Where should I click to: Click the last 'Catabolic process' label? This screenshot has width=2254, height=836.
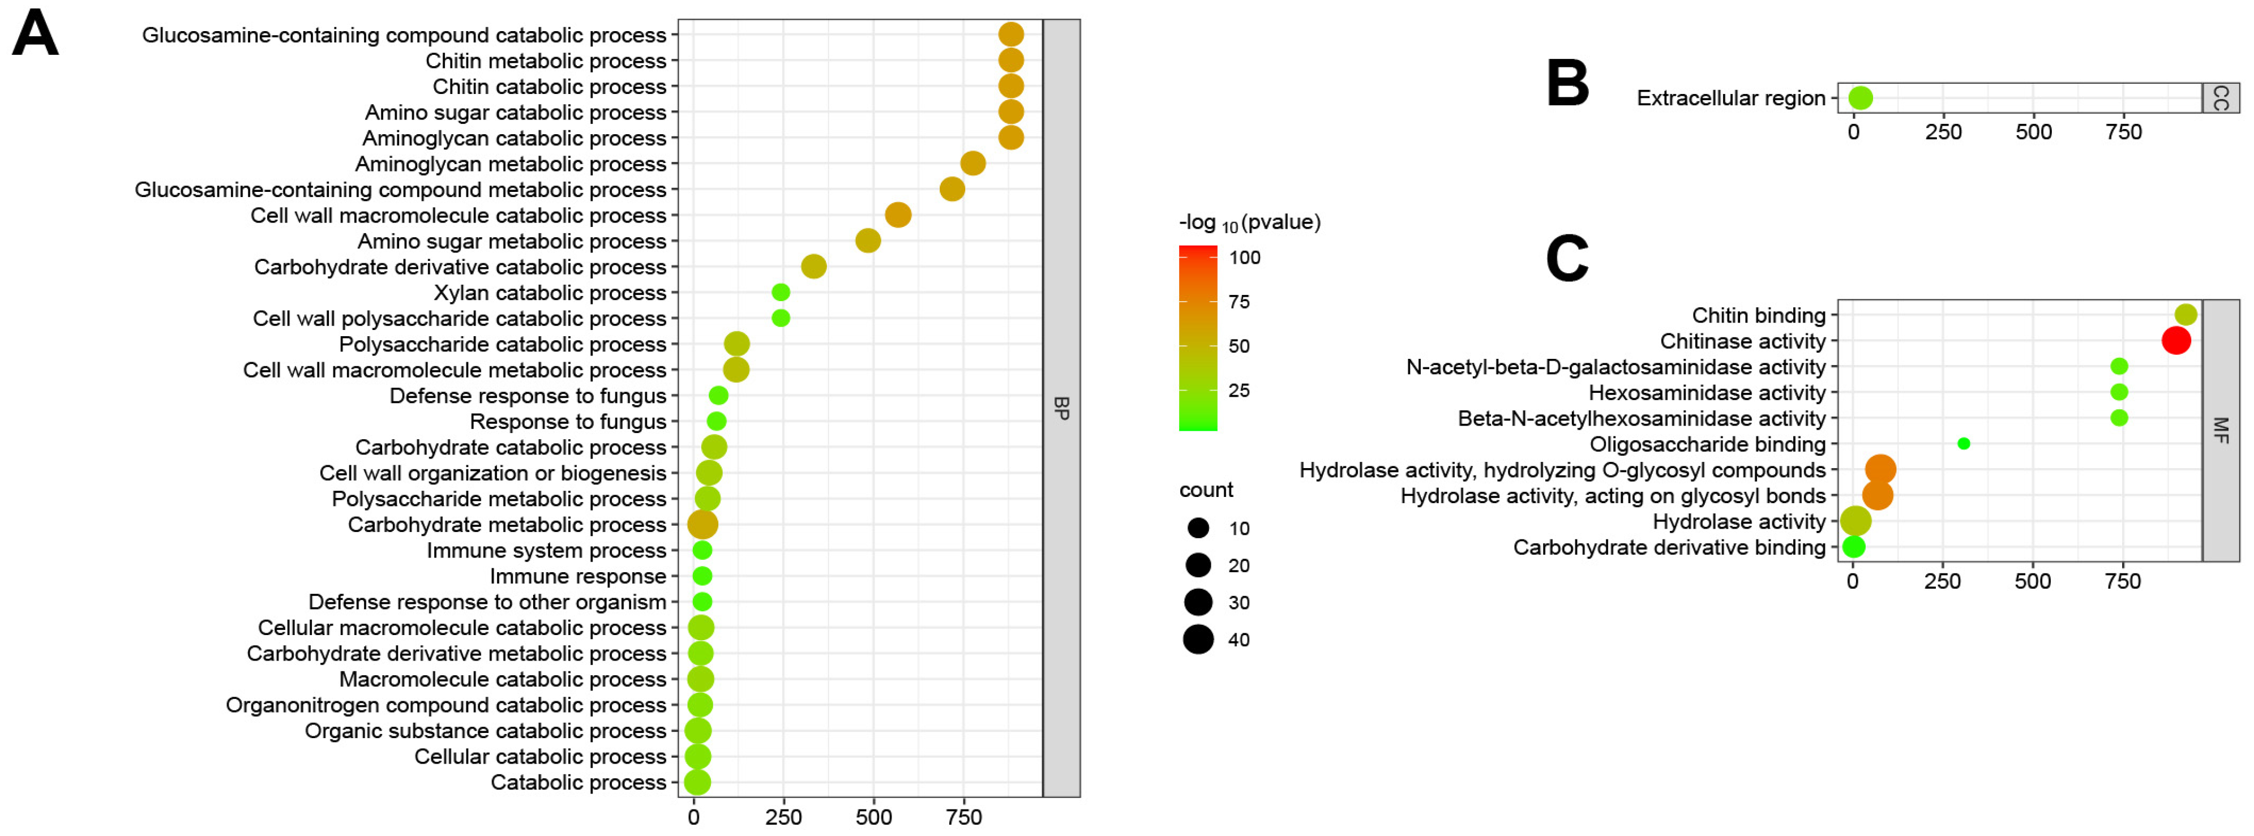[579, 783]
